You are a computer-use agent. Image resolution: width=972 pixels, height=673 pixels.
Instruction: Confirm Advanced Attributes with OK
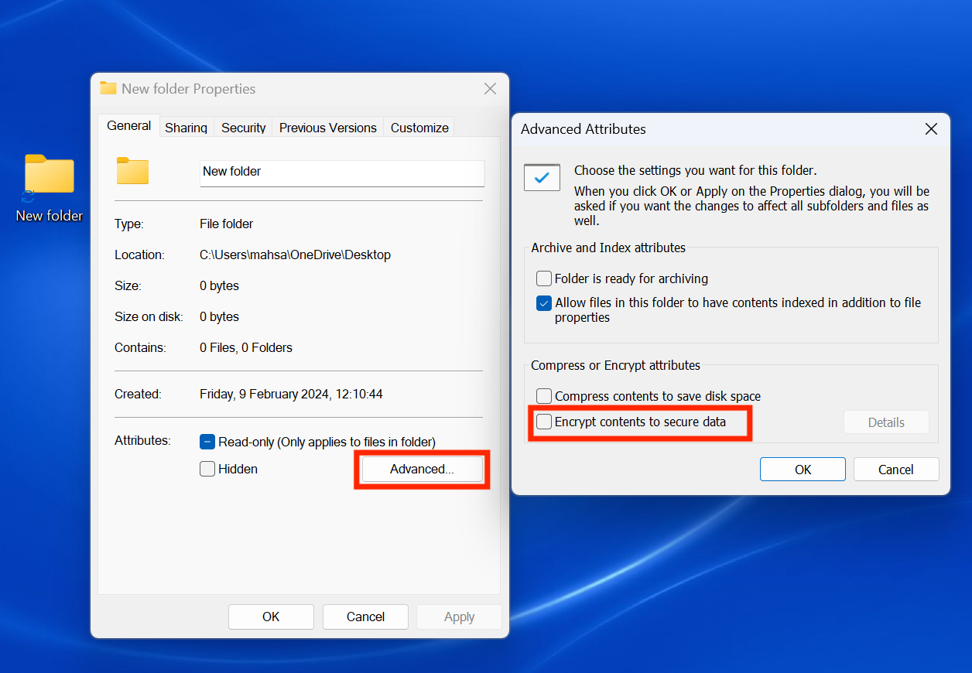803,469
